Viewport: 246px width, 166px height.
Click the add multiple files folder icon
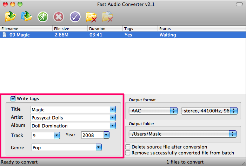coord(27,16)
